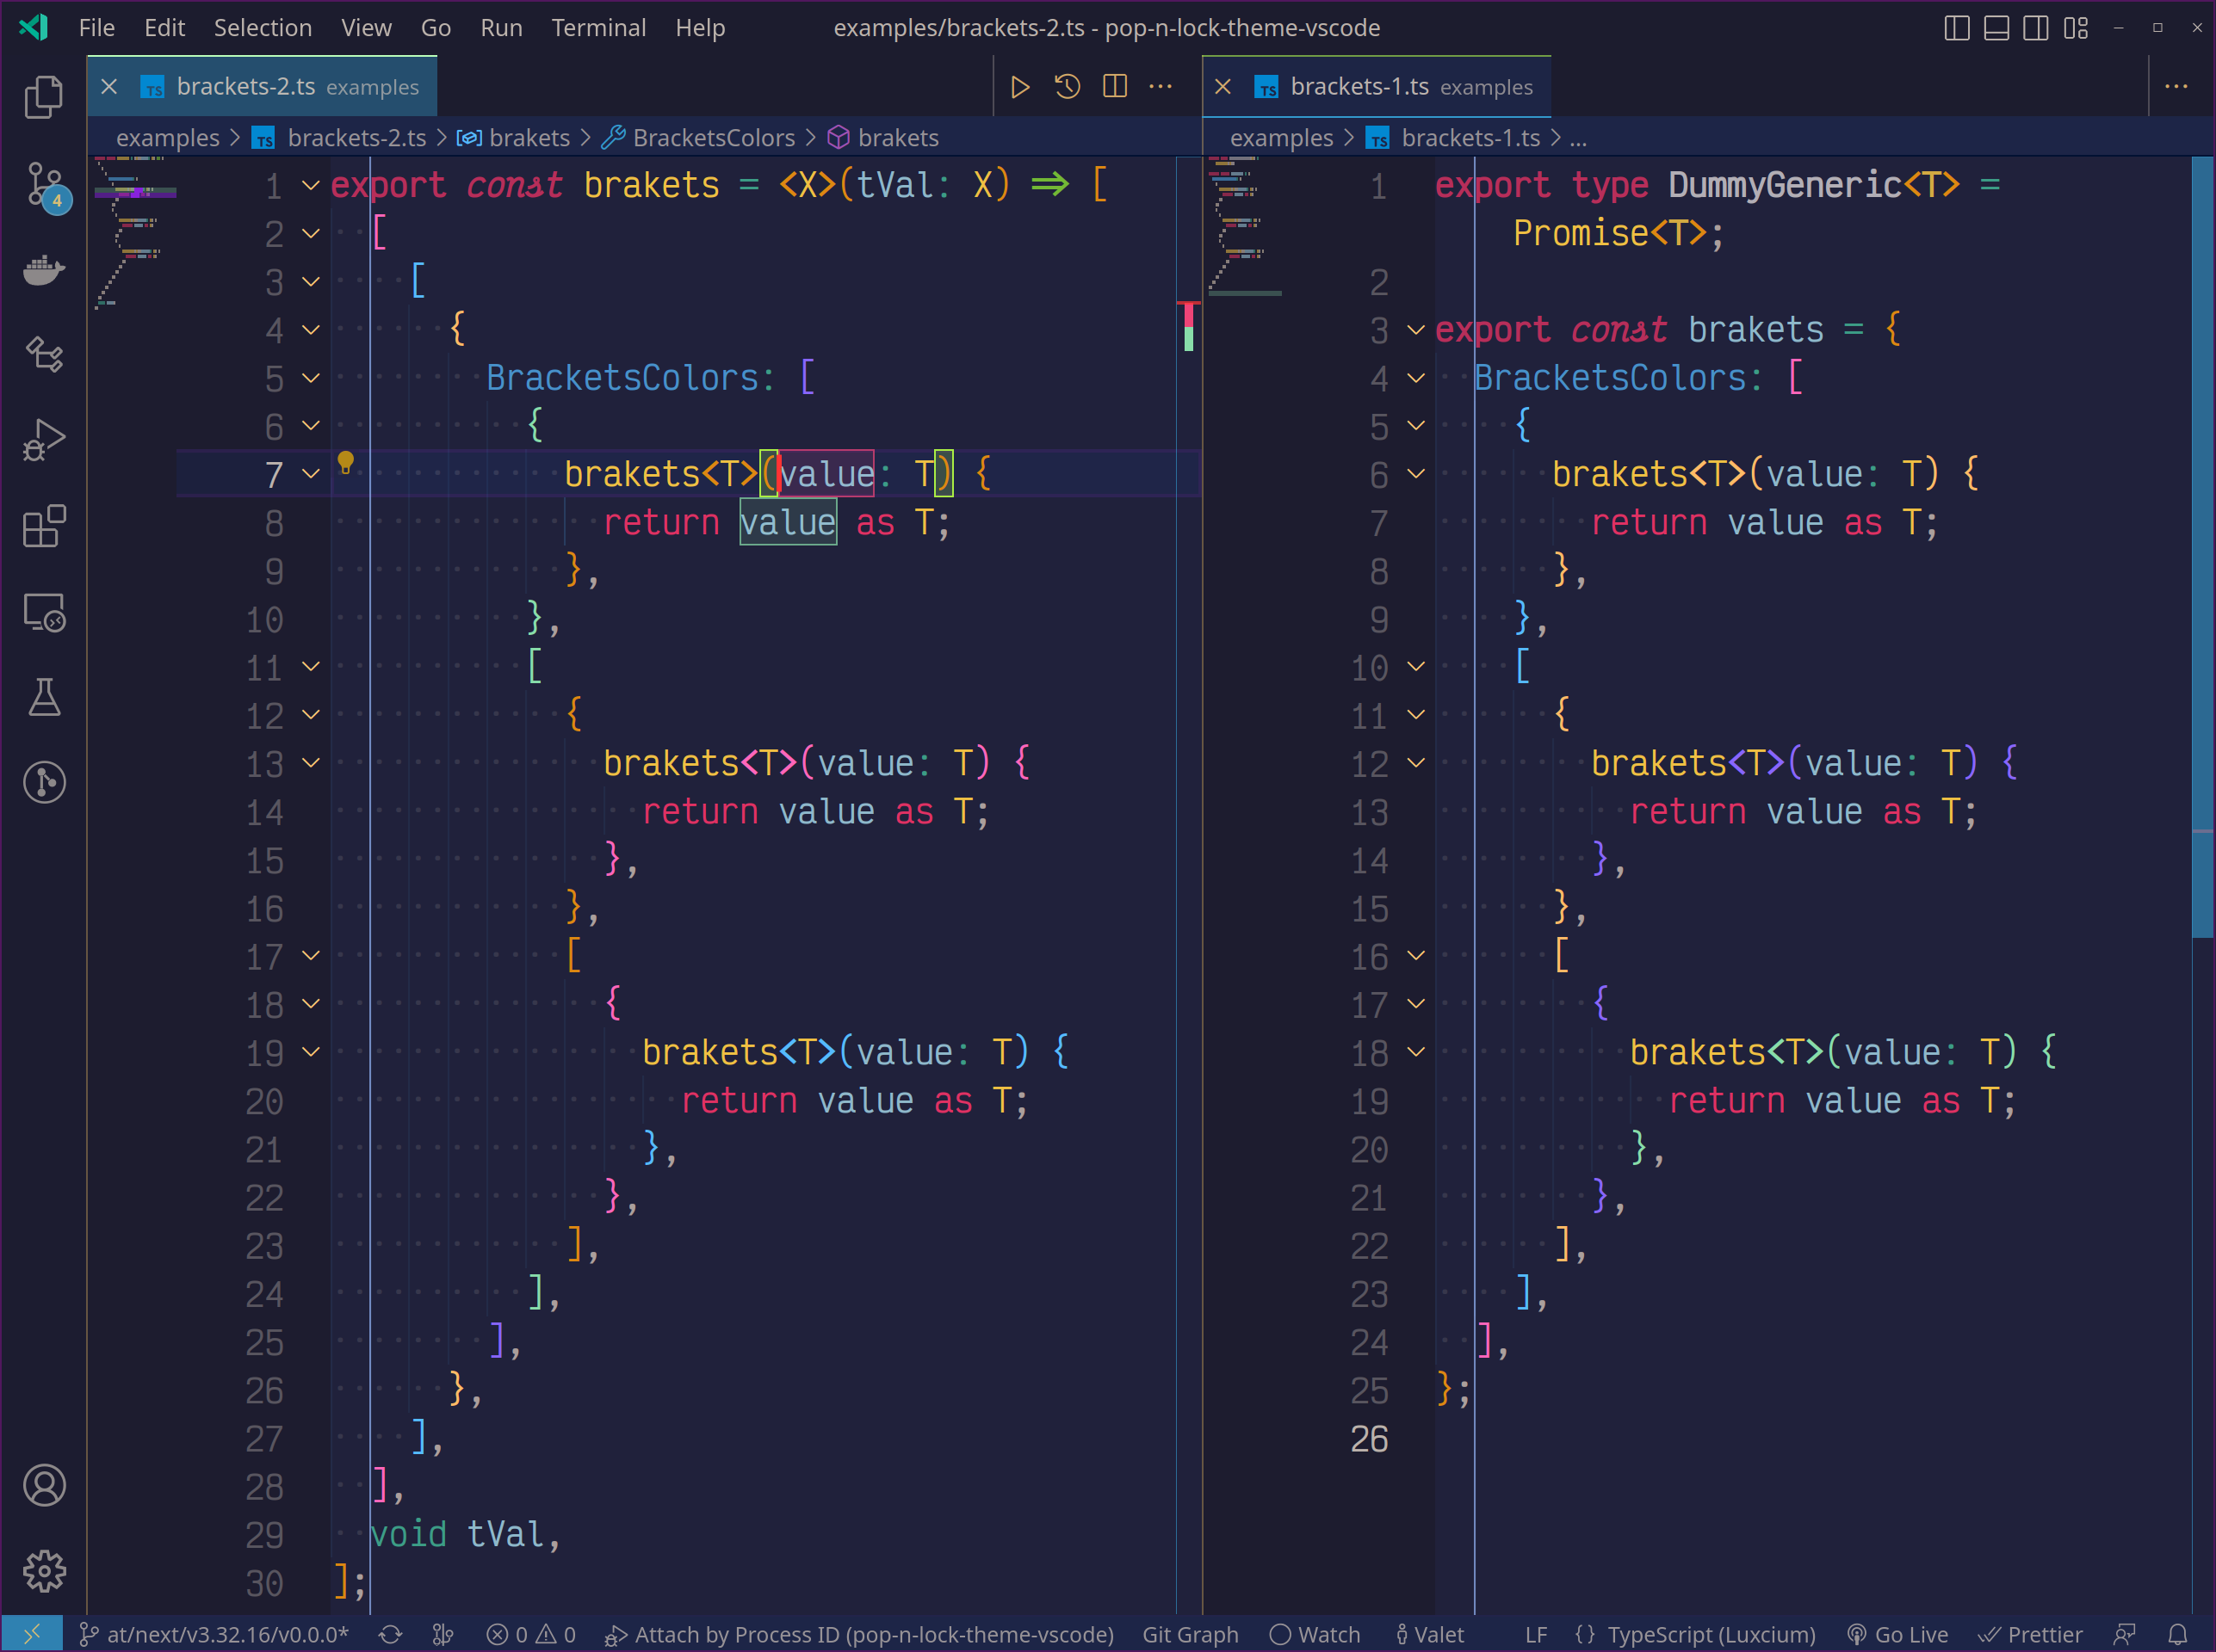Collapse line 6 fold in brackets-1.ts
Image resolution: width=2216 pixels, height=1652 pixels.
[1415, 474]
